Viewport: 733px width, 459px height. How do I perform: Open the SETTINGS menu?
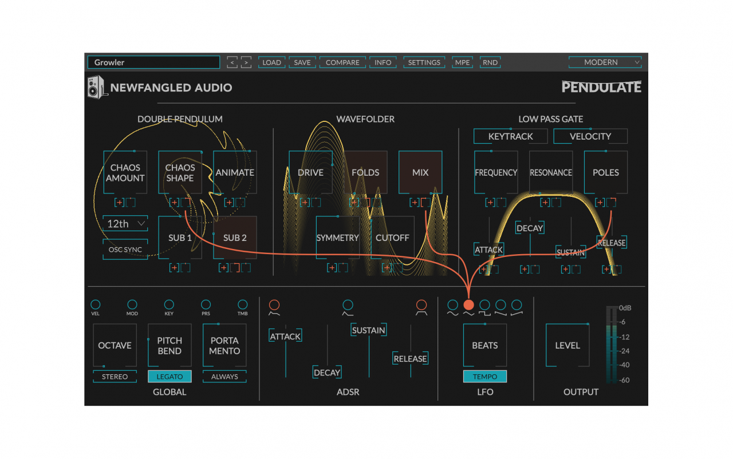tap(424, 62)
